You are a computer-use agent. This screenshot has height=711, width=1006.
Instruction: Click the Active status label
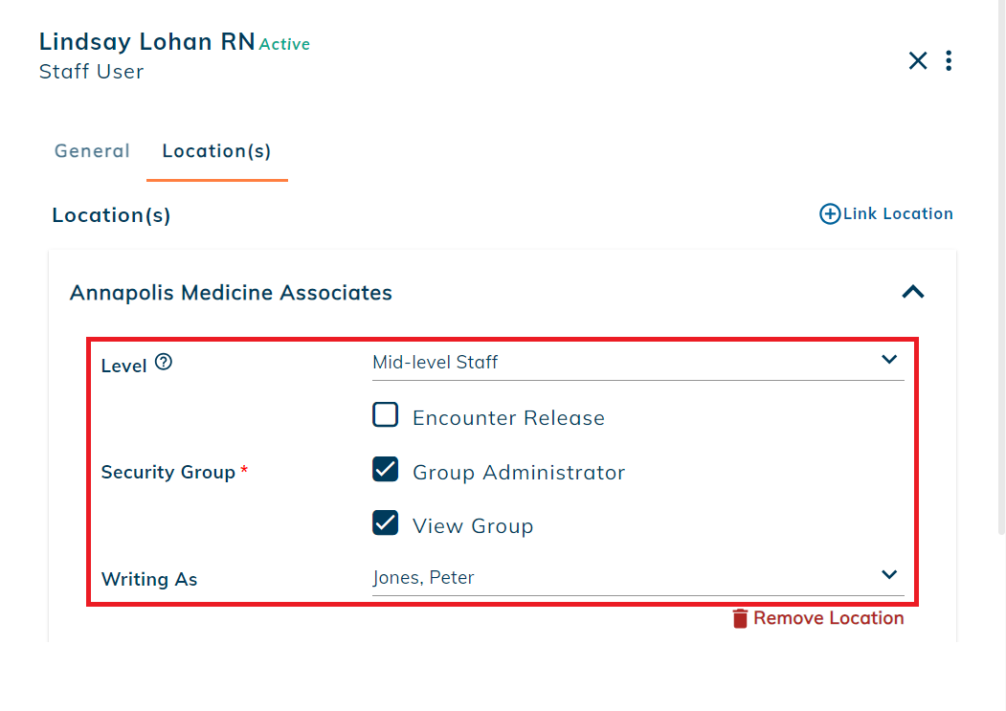point(284,44)
